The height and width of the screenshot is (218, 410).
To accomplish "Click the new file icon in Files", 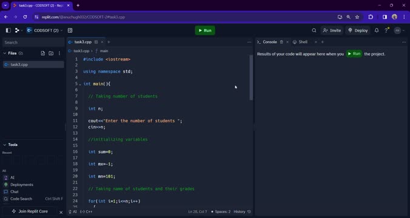I will pyautogui.click(x=43, y=53).
